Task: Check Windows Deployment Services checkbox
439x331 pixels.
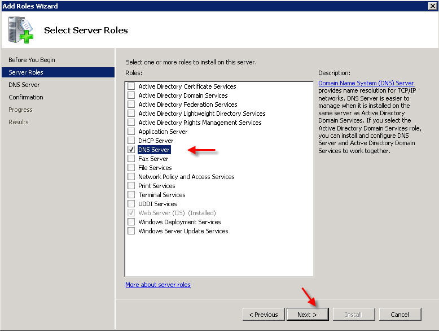Action: tap(131, 221)
